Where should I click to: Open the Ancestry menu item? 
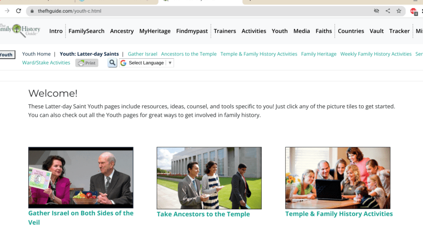pos(122,31)
